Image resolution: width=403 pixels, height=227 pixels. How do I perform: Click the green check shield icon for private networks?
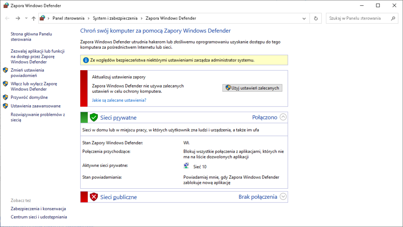click(x=94, y=117)
